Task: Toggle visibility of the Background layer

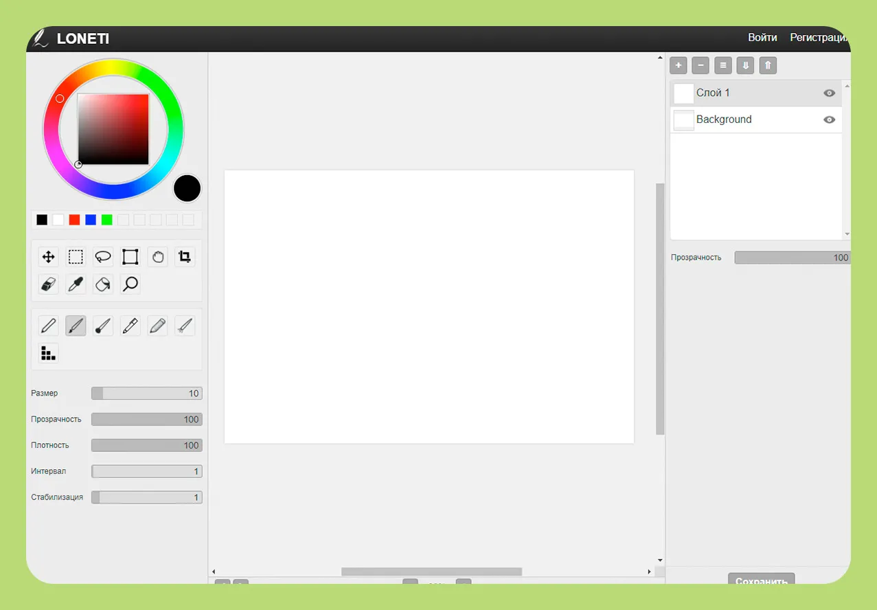Action: coord(829,120)
